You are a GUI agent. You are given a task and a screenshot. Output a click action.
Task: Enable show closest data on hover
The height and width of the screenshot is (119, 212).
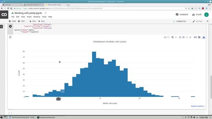(195, 37)
